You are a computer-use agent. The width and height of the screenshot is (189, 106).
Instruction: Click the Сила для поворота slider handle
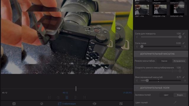pyautogui.click(x=180, y=37)
